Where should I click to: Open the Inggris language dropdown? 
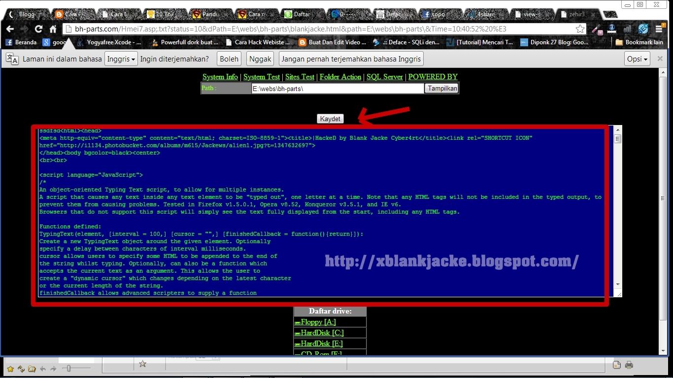tap(120, 59)
